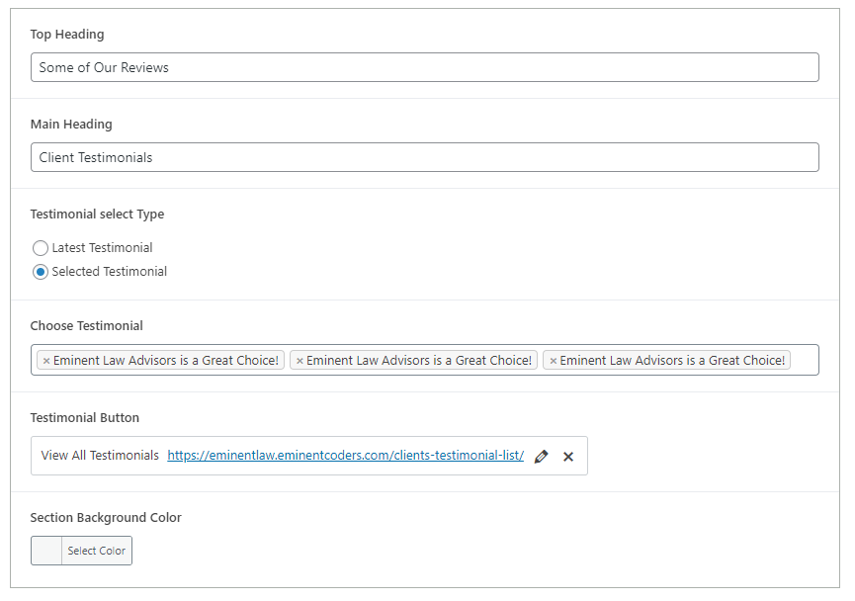This screenshot has width=855, height=601.
Task: Click the Section Background Color swatch
Action: [46, 551]
